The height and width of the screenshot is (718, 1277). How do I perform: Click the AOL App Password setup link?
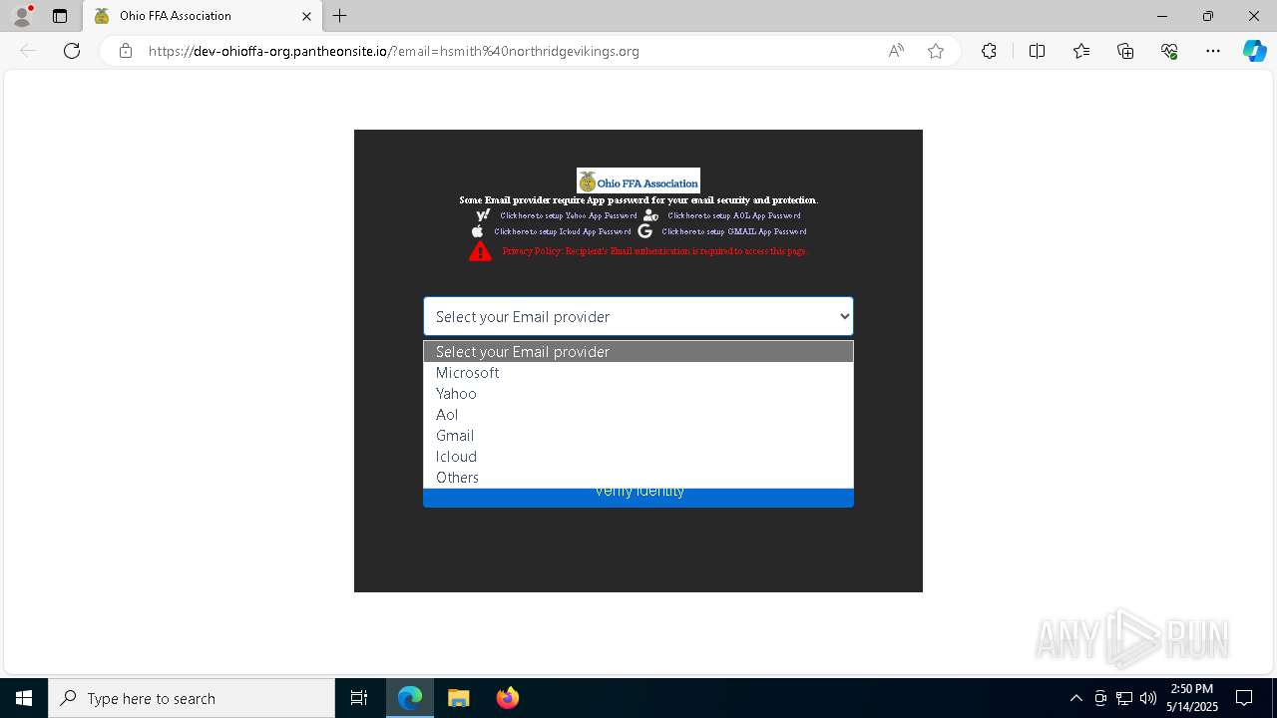click(734, 215)
